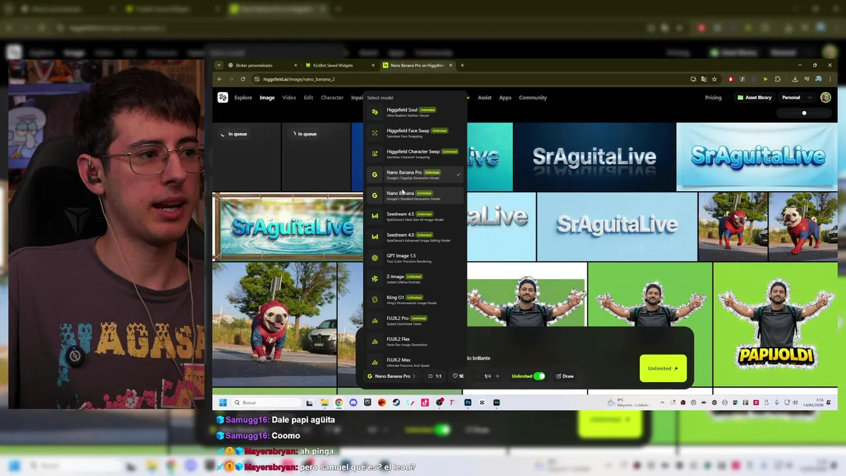Open the Assist nav item
The image size is (846, 476).
(484, 97)
